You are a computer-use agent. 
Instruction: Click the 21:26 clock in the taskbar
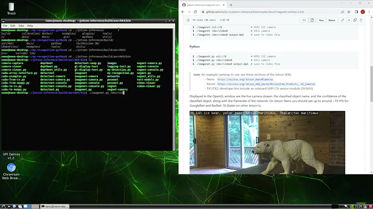pyautogui.click(x=358, y=206)
